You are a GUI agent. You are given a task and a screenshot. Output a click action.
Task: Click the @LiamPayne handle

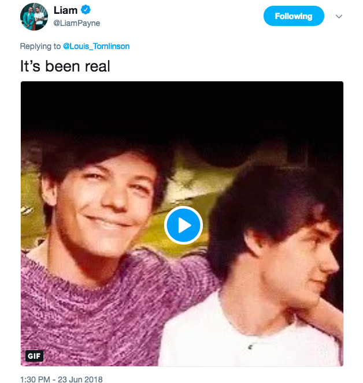point(80,24)
